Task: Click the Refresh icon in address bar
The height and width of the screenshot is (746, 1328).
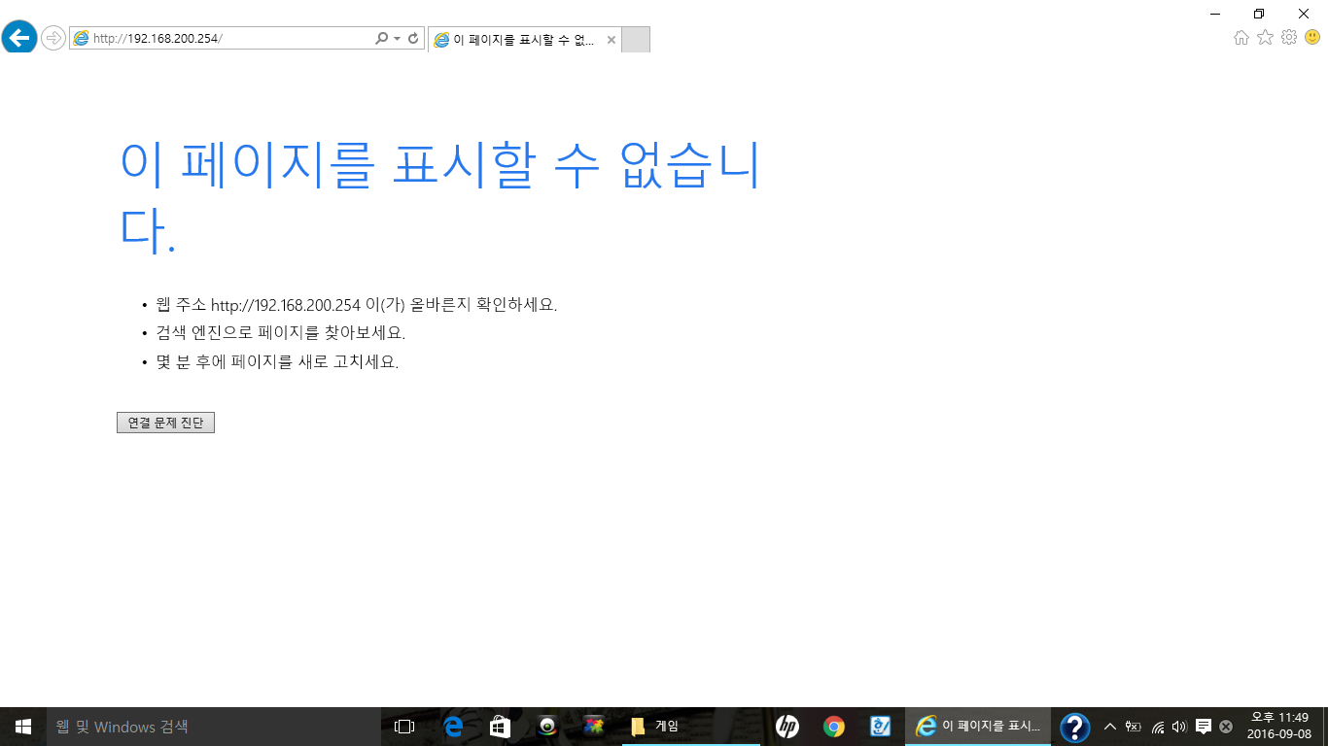Action: click(413, 39)
